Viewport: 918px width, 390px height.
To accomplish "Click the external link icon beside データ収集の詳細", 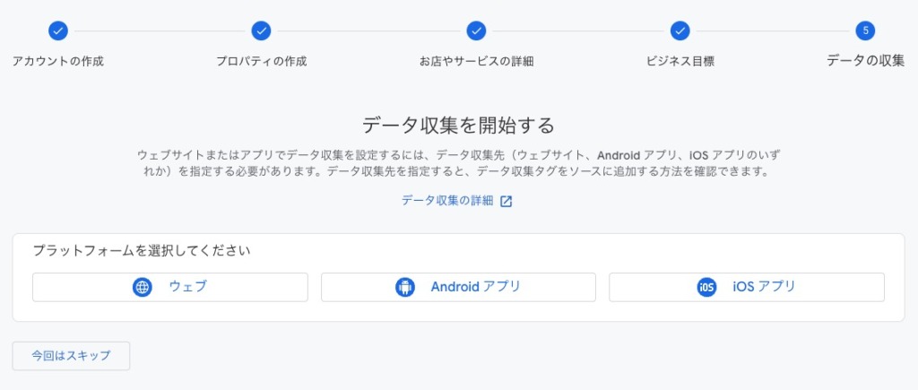I will click(x=507, y=202).
